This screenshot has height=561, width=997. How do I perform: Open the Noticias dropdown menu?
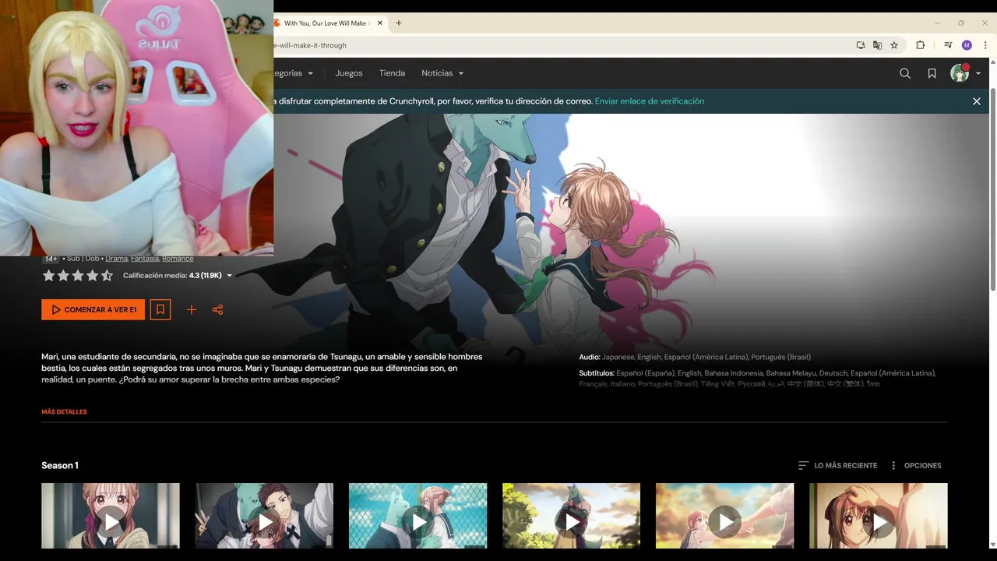pos(442,73)
